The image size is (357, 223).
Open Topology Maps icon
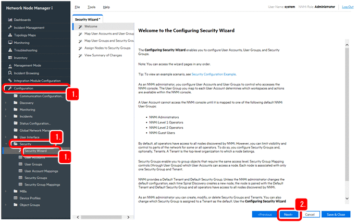point(10,35)
